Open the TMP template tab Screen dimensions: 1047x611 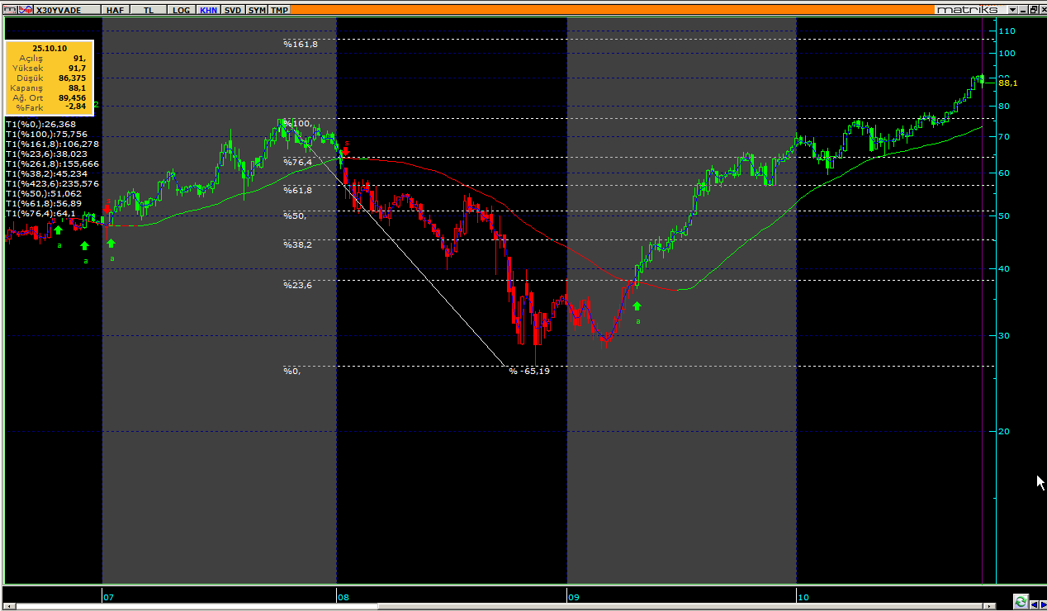point(280,10)
